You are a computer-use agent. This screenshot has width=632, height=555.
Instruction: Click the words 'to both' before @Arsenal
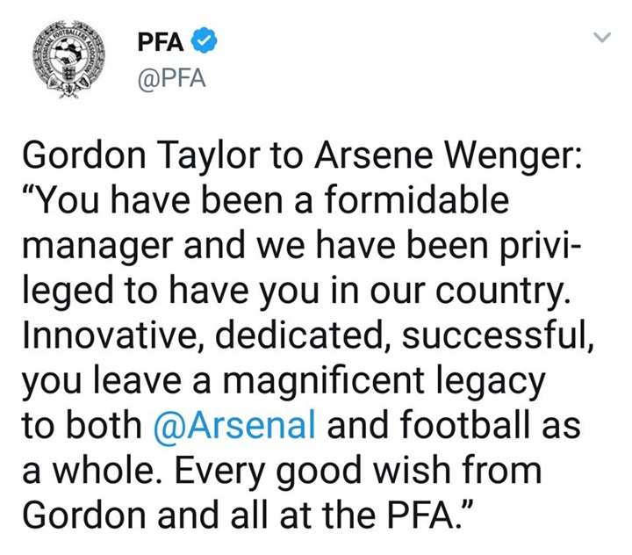(82, 425)
